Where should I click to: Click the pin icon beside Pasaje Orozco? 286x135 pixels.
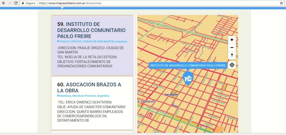(x=58, y=41)
